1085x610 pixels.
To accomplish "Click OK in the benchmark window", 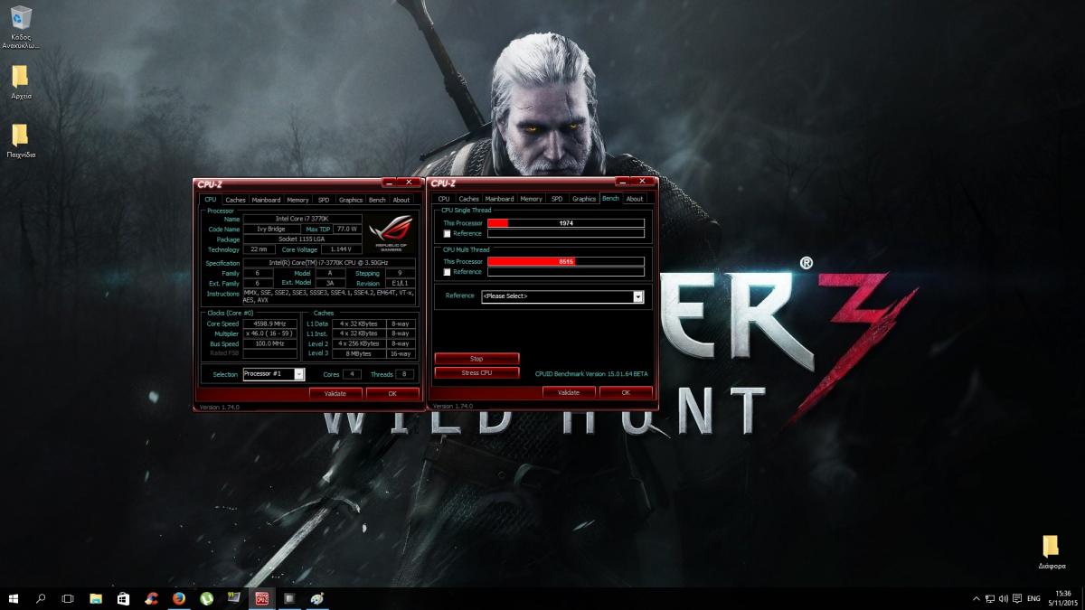I will tap(626, 392).
